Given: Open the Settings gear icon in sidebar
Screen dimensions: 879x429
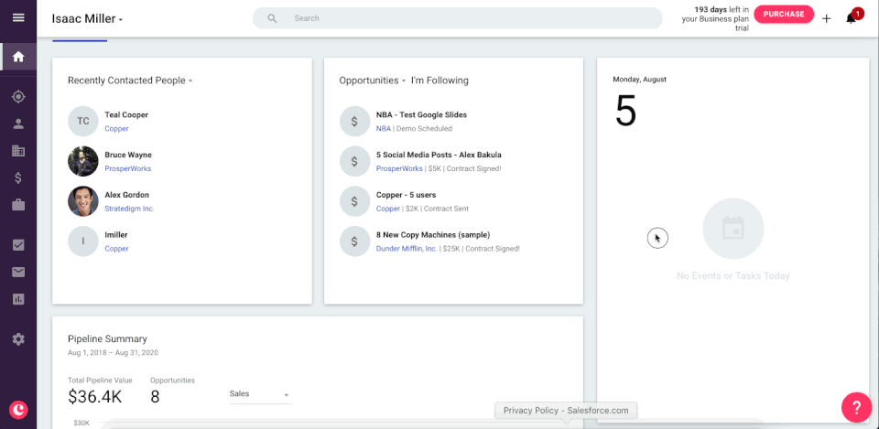Looking at the screenshot, I should [x=18, y=338].
